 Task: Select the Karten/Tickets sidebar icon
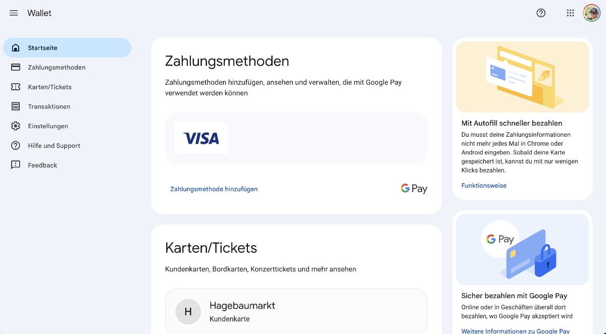coord(15,87)
